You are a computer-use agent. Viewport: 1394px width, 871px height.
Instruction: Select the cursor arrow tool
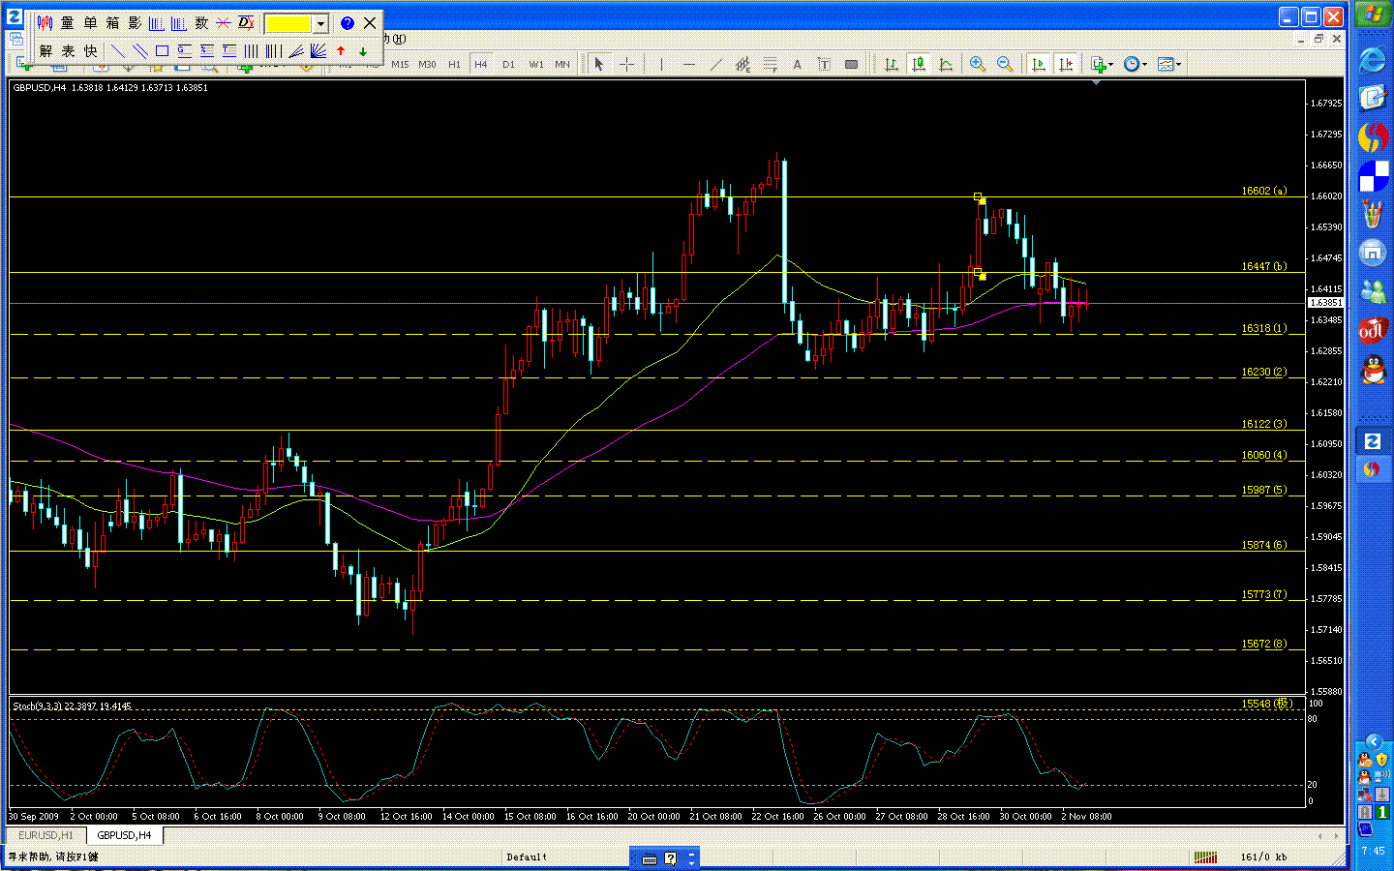pos(599,65)
